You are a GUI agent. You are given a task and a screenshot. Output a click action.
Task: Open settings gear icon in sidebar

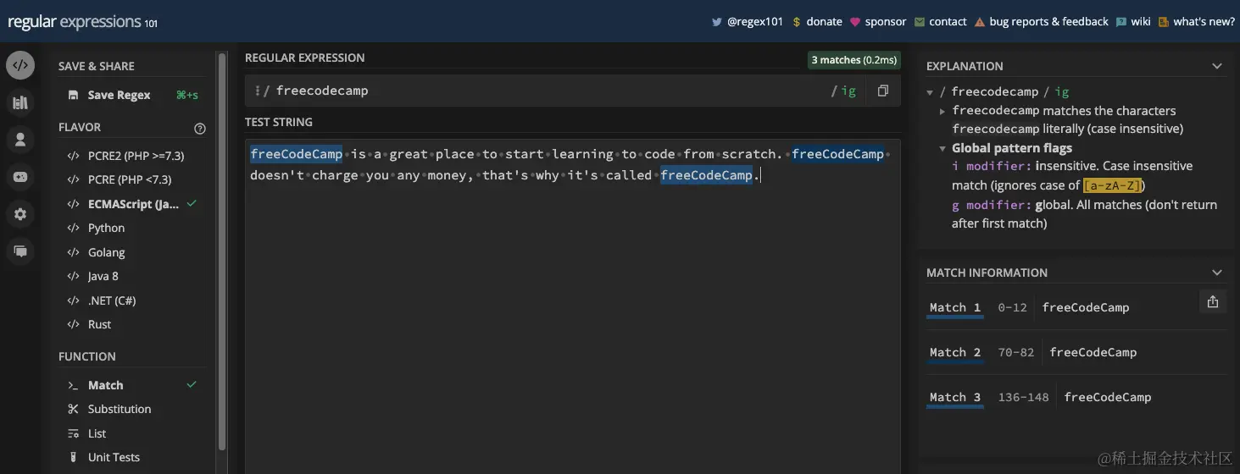coord(20,214)
